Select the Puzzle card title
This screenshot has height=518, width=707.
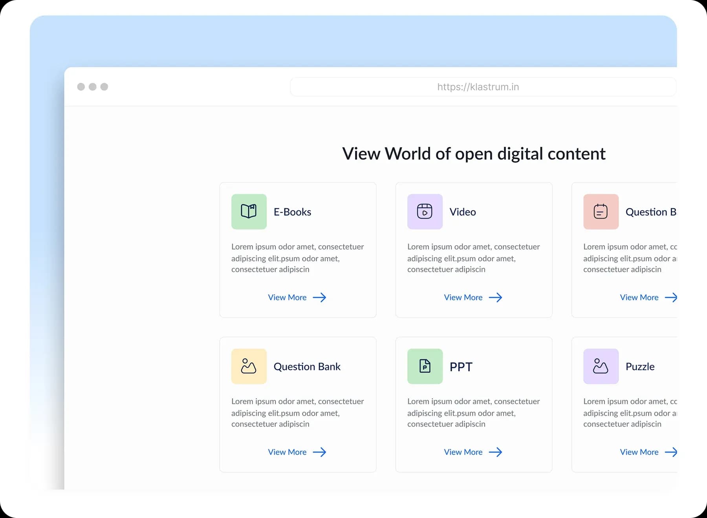(x=640, y=367)
